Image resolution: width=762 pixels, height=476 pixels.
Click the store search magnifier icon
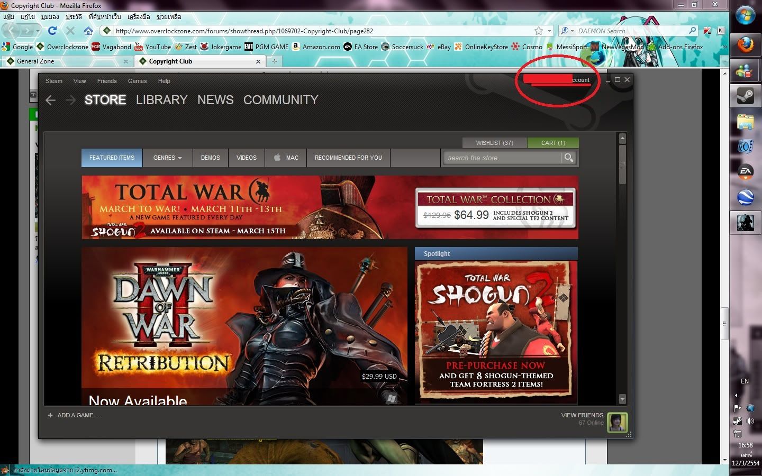pos(569,158)
